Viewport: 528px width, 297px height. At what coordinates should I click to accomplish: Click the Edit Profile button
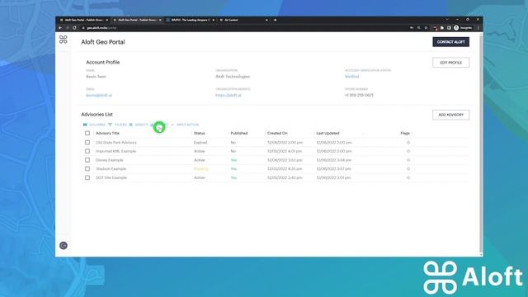click(x=450, y=63)
